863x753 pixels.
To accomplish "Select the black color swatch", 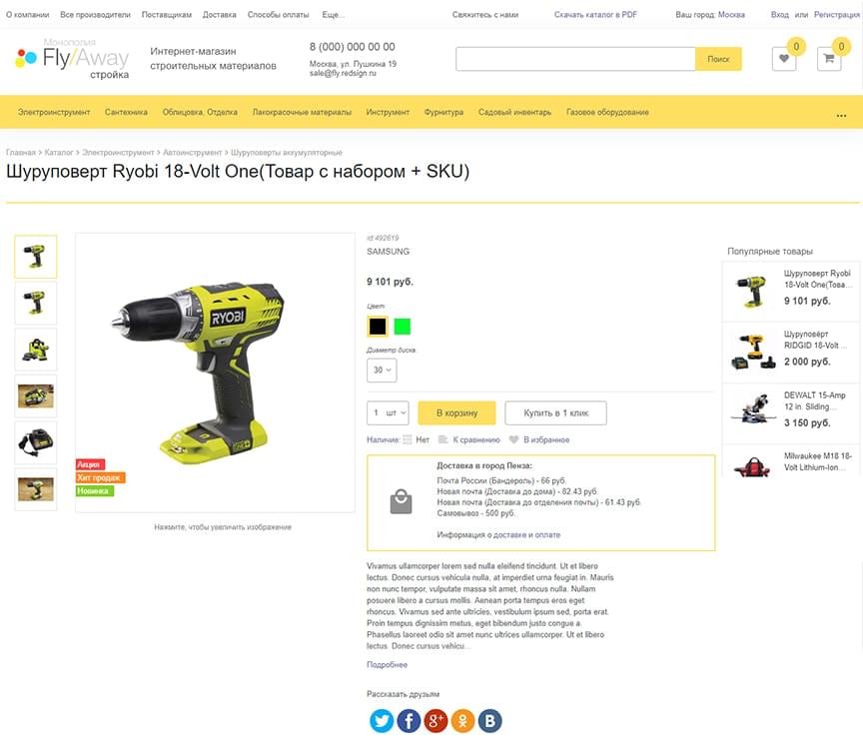I will point(378,327).
